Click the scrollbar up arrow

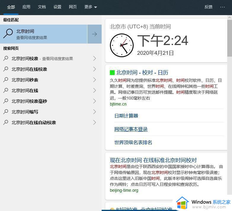pos(230,17)
